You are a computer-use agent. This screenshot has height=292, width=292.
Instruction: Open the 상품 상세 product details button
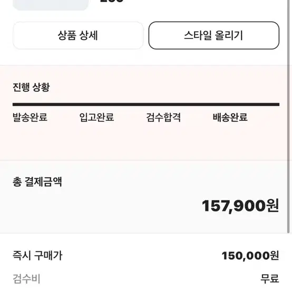[x=78, y=35]
